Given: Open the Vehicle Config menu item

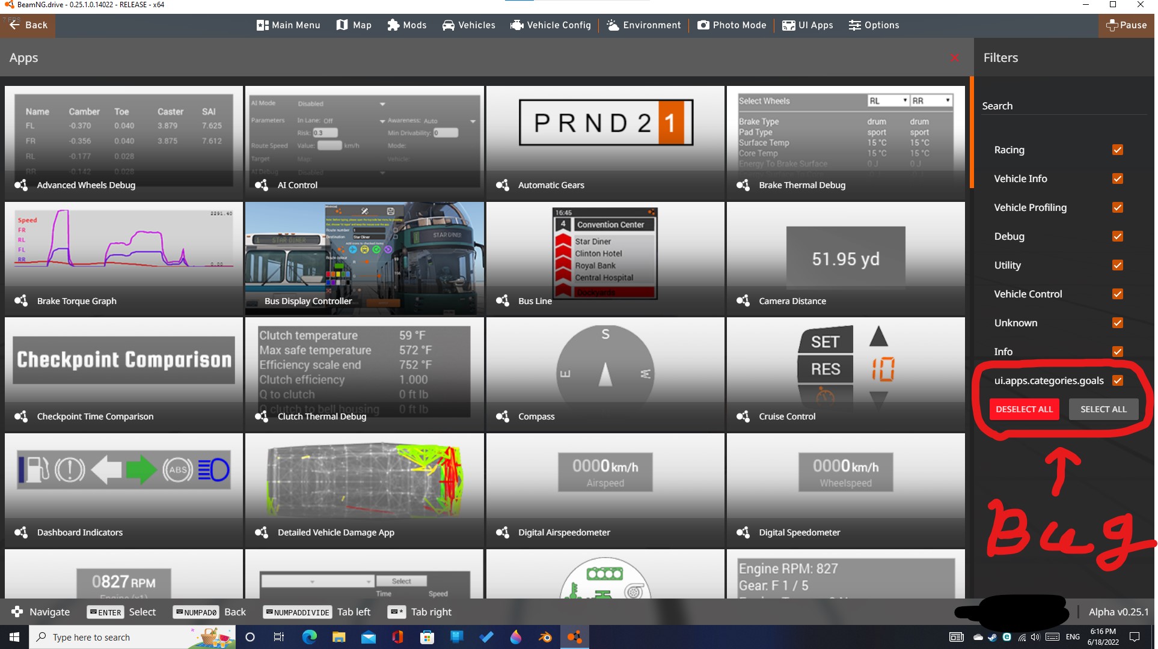Looking at the screenshot, I should pyautogui.click(x=551, y=25).
